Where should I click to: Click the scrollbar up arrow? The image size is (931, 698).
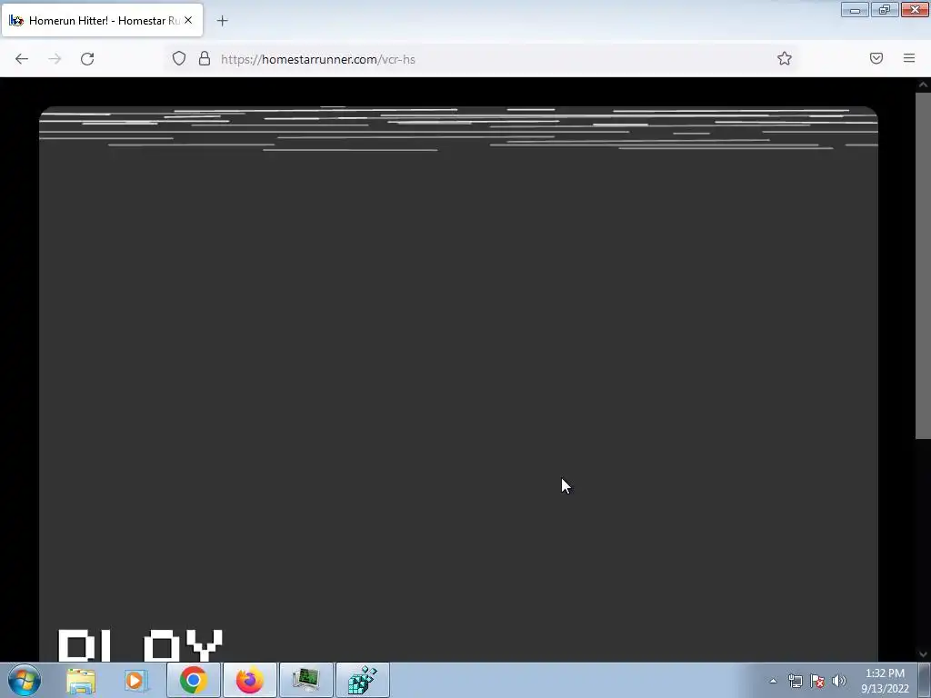point(923,85)
